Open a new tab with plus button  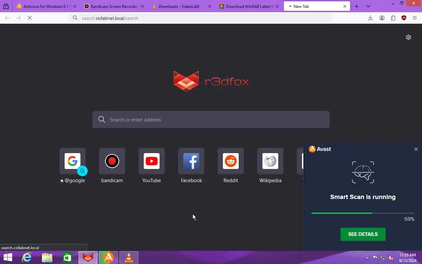tap(356, 6)
